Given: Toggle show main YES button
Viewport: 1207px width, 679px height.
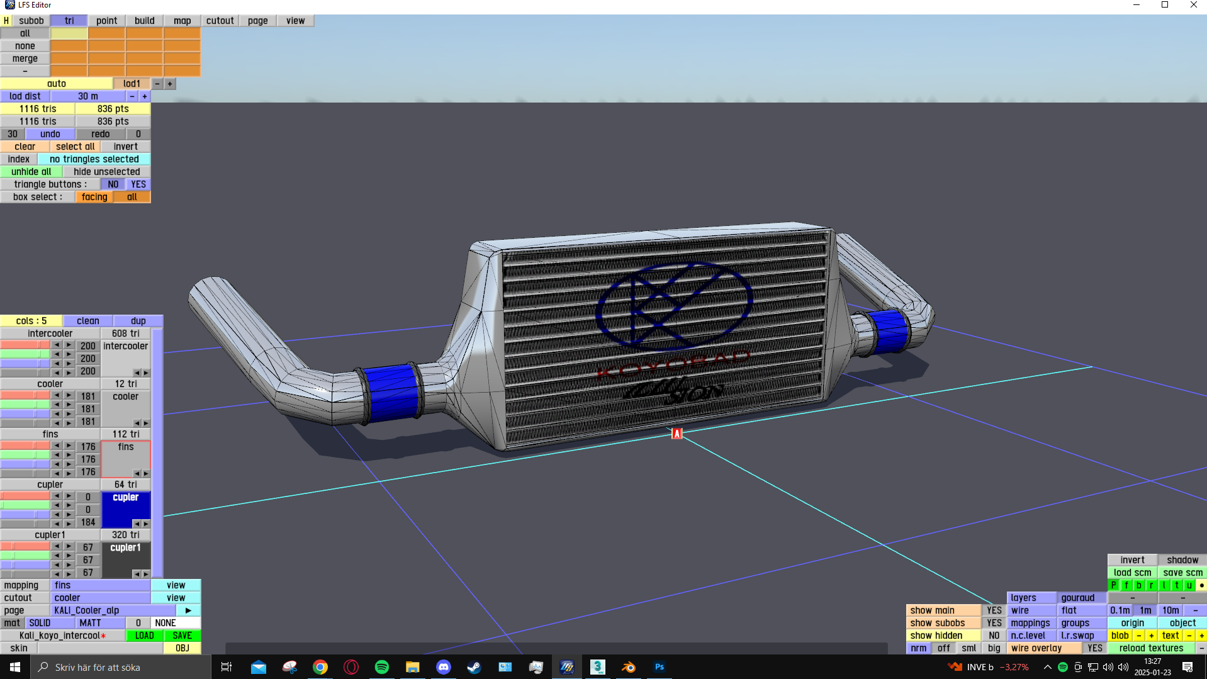Looking at the screenshot, I should [994, 610].
